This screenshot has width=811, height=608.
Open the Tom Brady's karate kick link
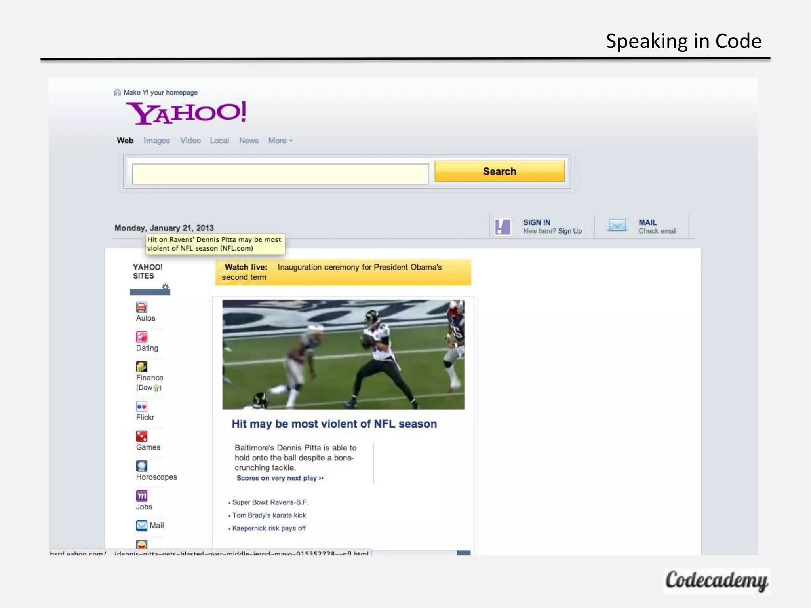click(269, 515)
